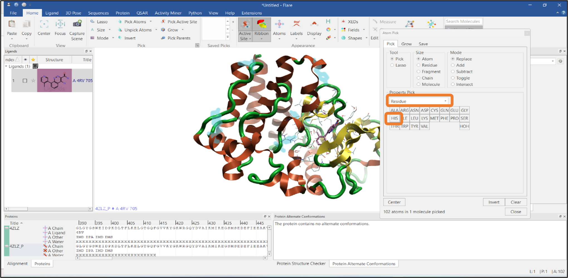Open the Save tab in Atom Pick
The width and height of the screenshot is (568, 278).
[x=423, y=44]
